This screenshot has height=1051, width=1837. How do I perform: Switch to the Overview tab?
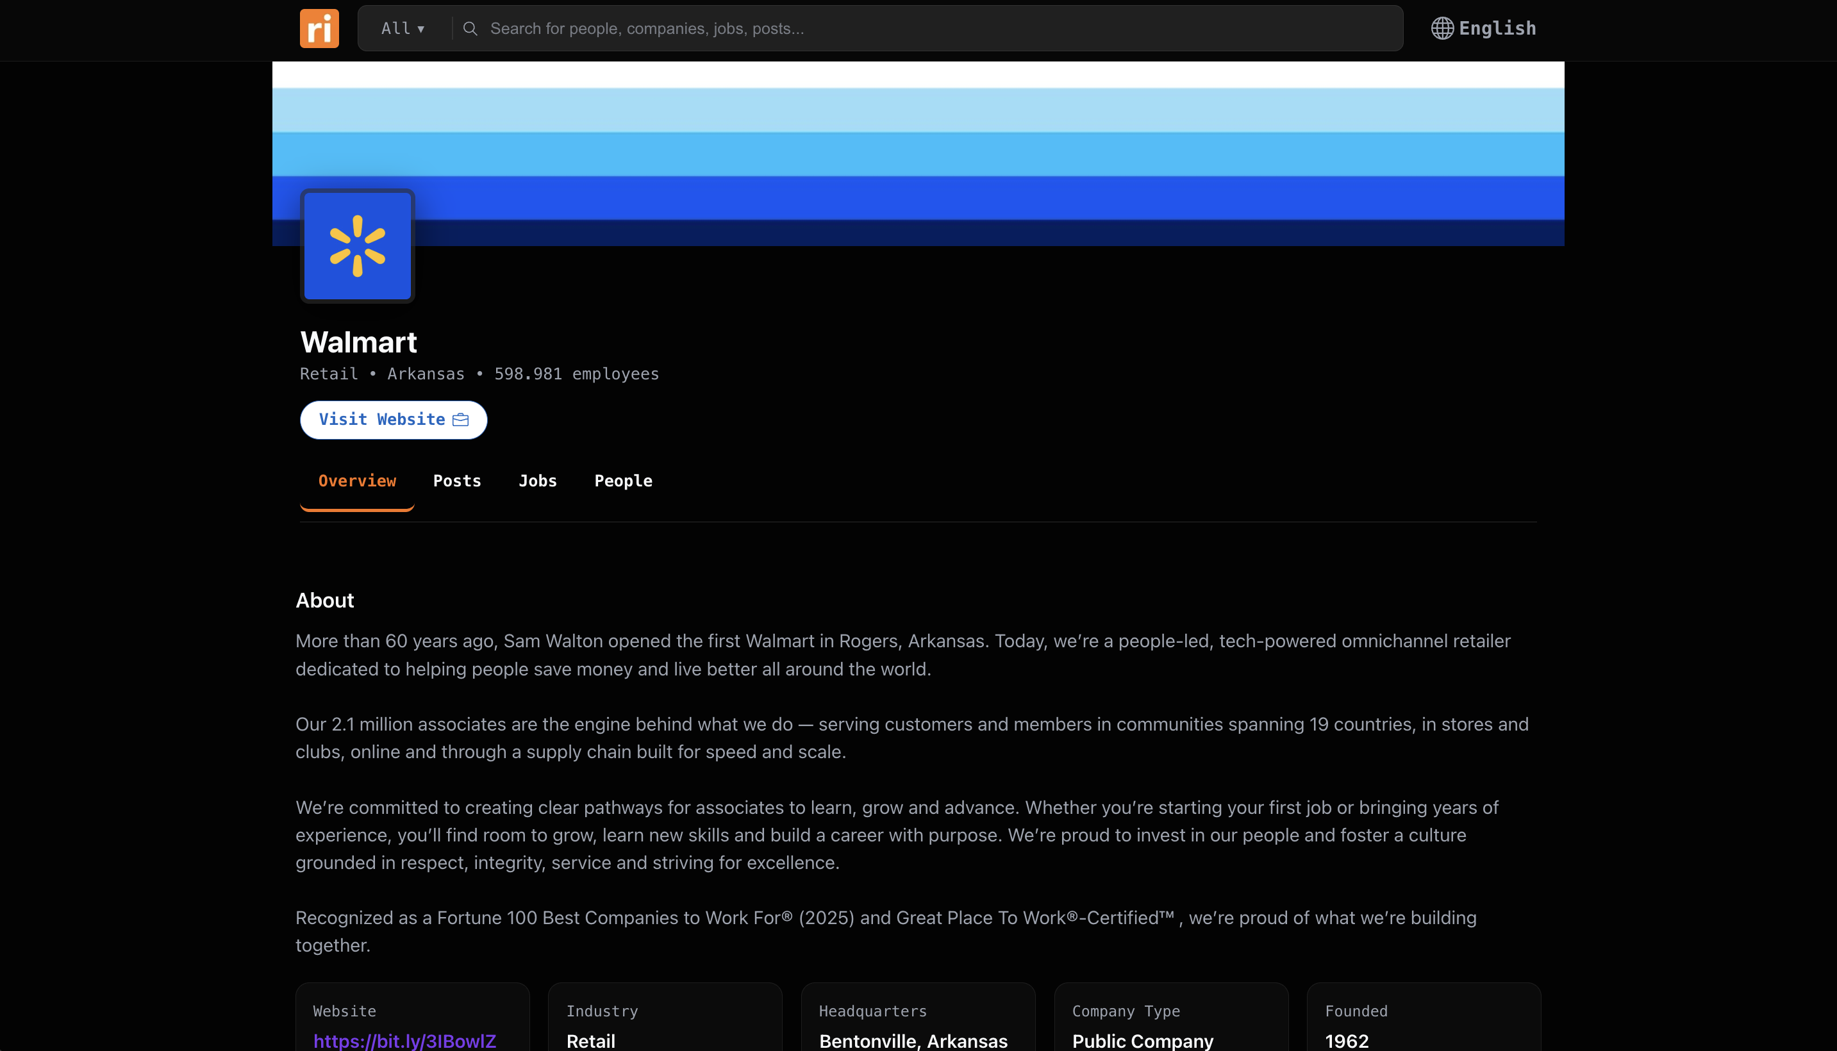pos(357,481)
